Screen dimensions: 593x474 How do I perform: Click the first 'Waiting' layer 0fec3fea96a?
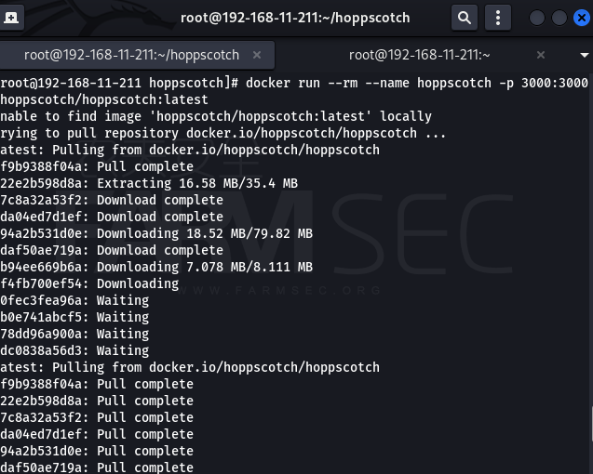74,300
